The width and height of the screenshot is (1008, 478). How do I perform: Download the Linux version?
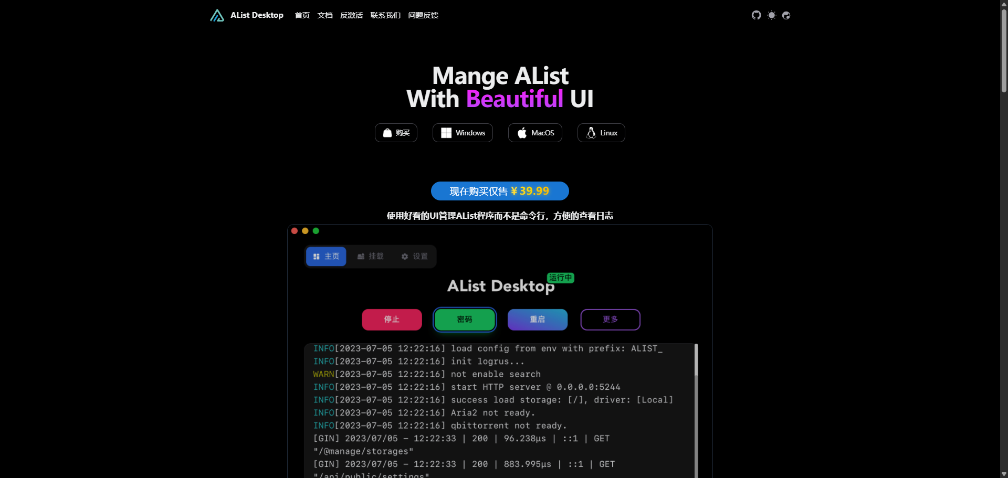click(601, 133)
